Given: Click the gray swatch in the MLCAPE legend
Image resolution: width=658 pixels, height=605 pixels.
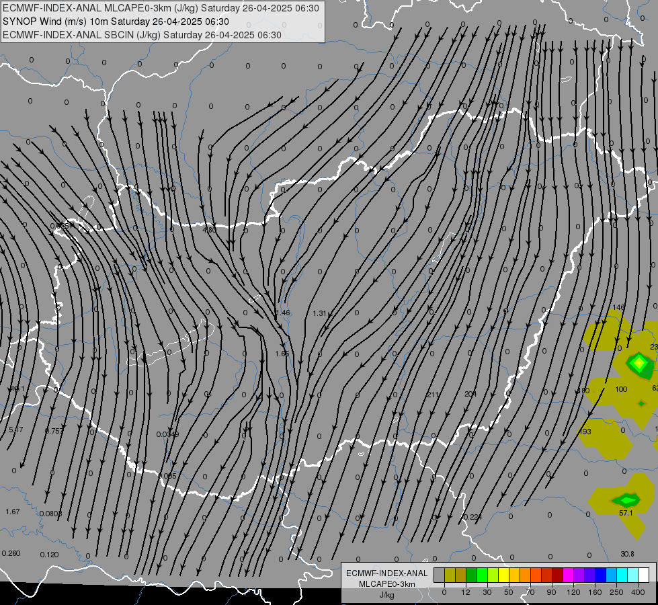Looking at the screenshot, I should point(439,575).
